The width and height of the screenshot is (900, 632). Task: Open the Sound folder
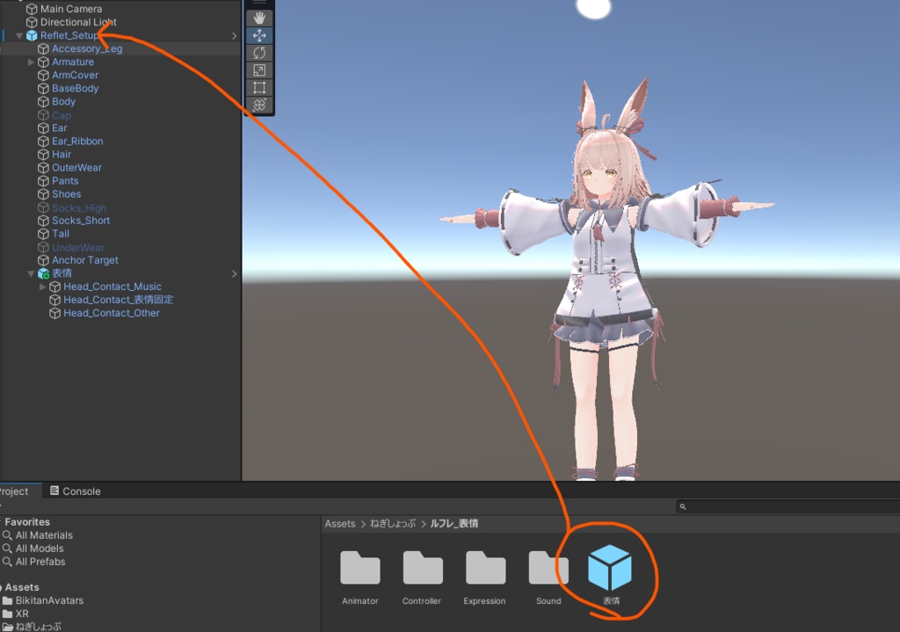548,568
